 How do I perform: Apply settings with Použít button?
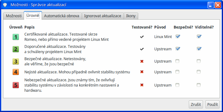[213, 105]
